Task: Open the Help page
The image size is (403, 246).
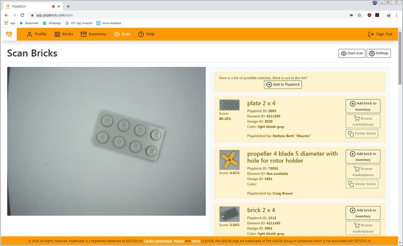Action: [x=146, y=34]
